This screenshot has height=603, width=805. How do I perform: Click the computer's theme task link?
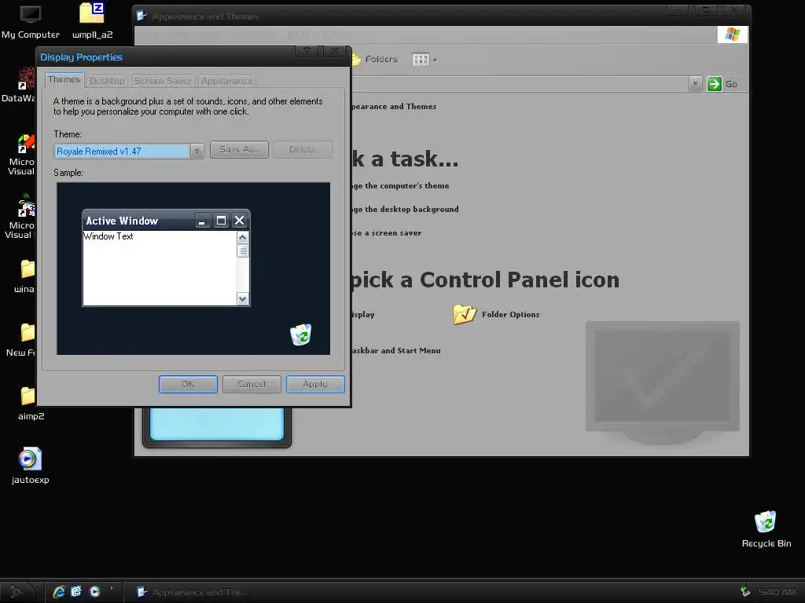400,185
